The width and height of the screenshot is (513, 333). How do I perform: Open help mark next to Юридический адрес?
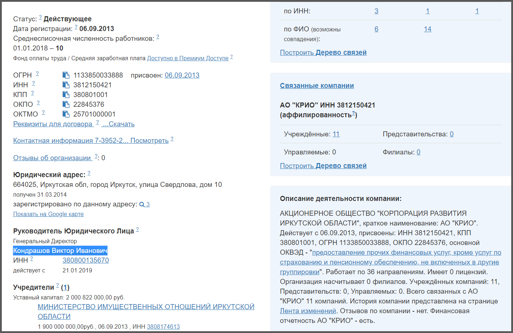89,173
